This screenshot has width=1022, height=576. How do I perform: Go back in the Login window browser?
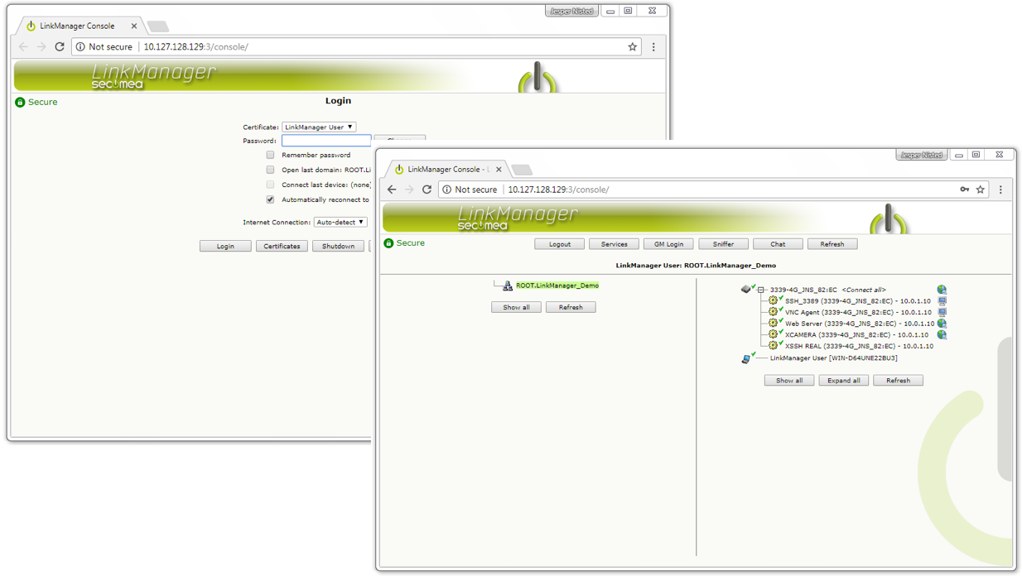pyautogui.click(x=23, y=47)
